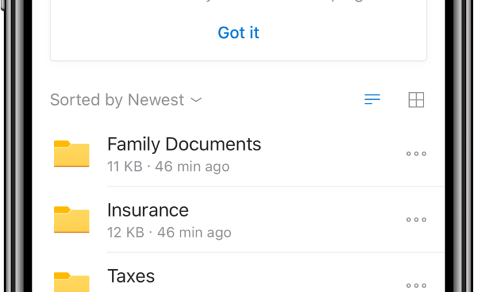Viewport: 477px width, 292px height.
Task: Click the Insurance folder icon
Action: (x=71, y=220)
